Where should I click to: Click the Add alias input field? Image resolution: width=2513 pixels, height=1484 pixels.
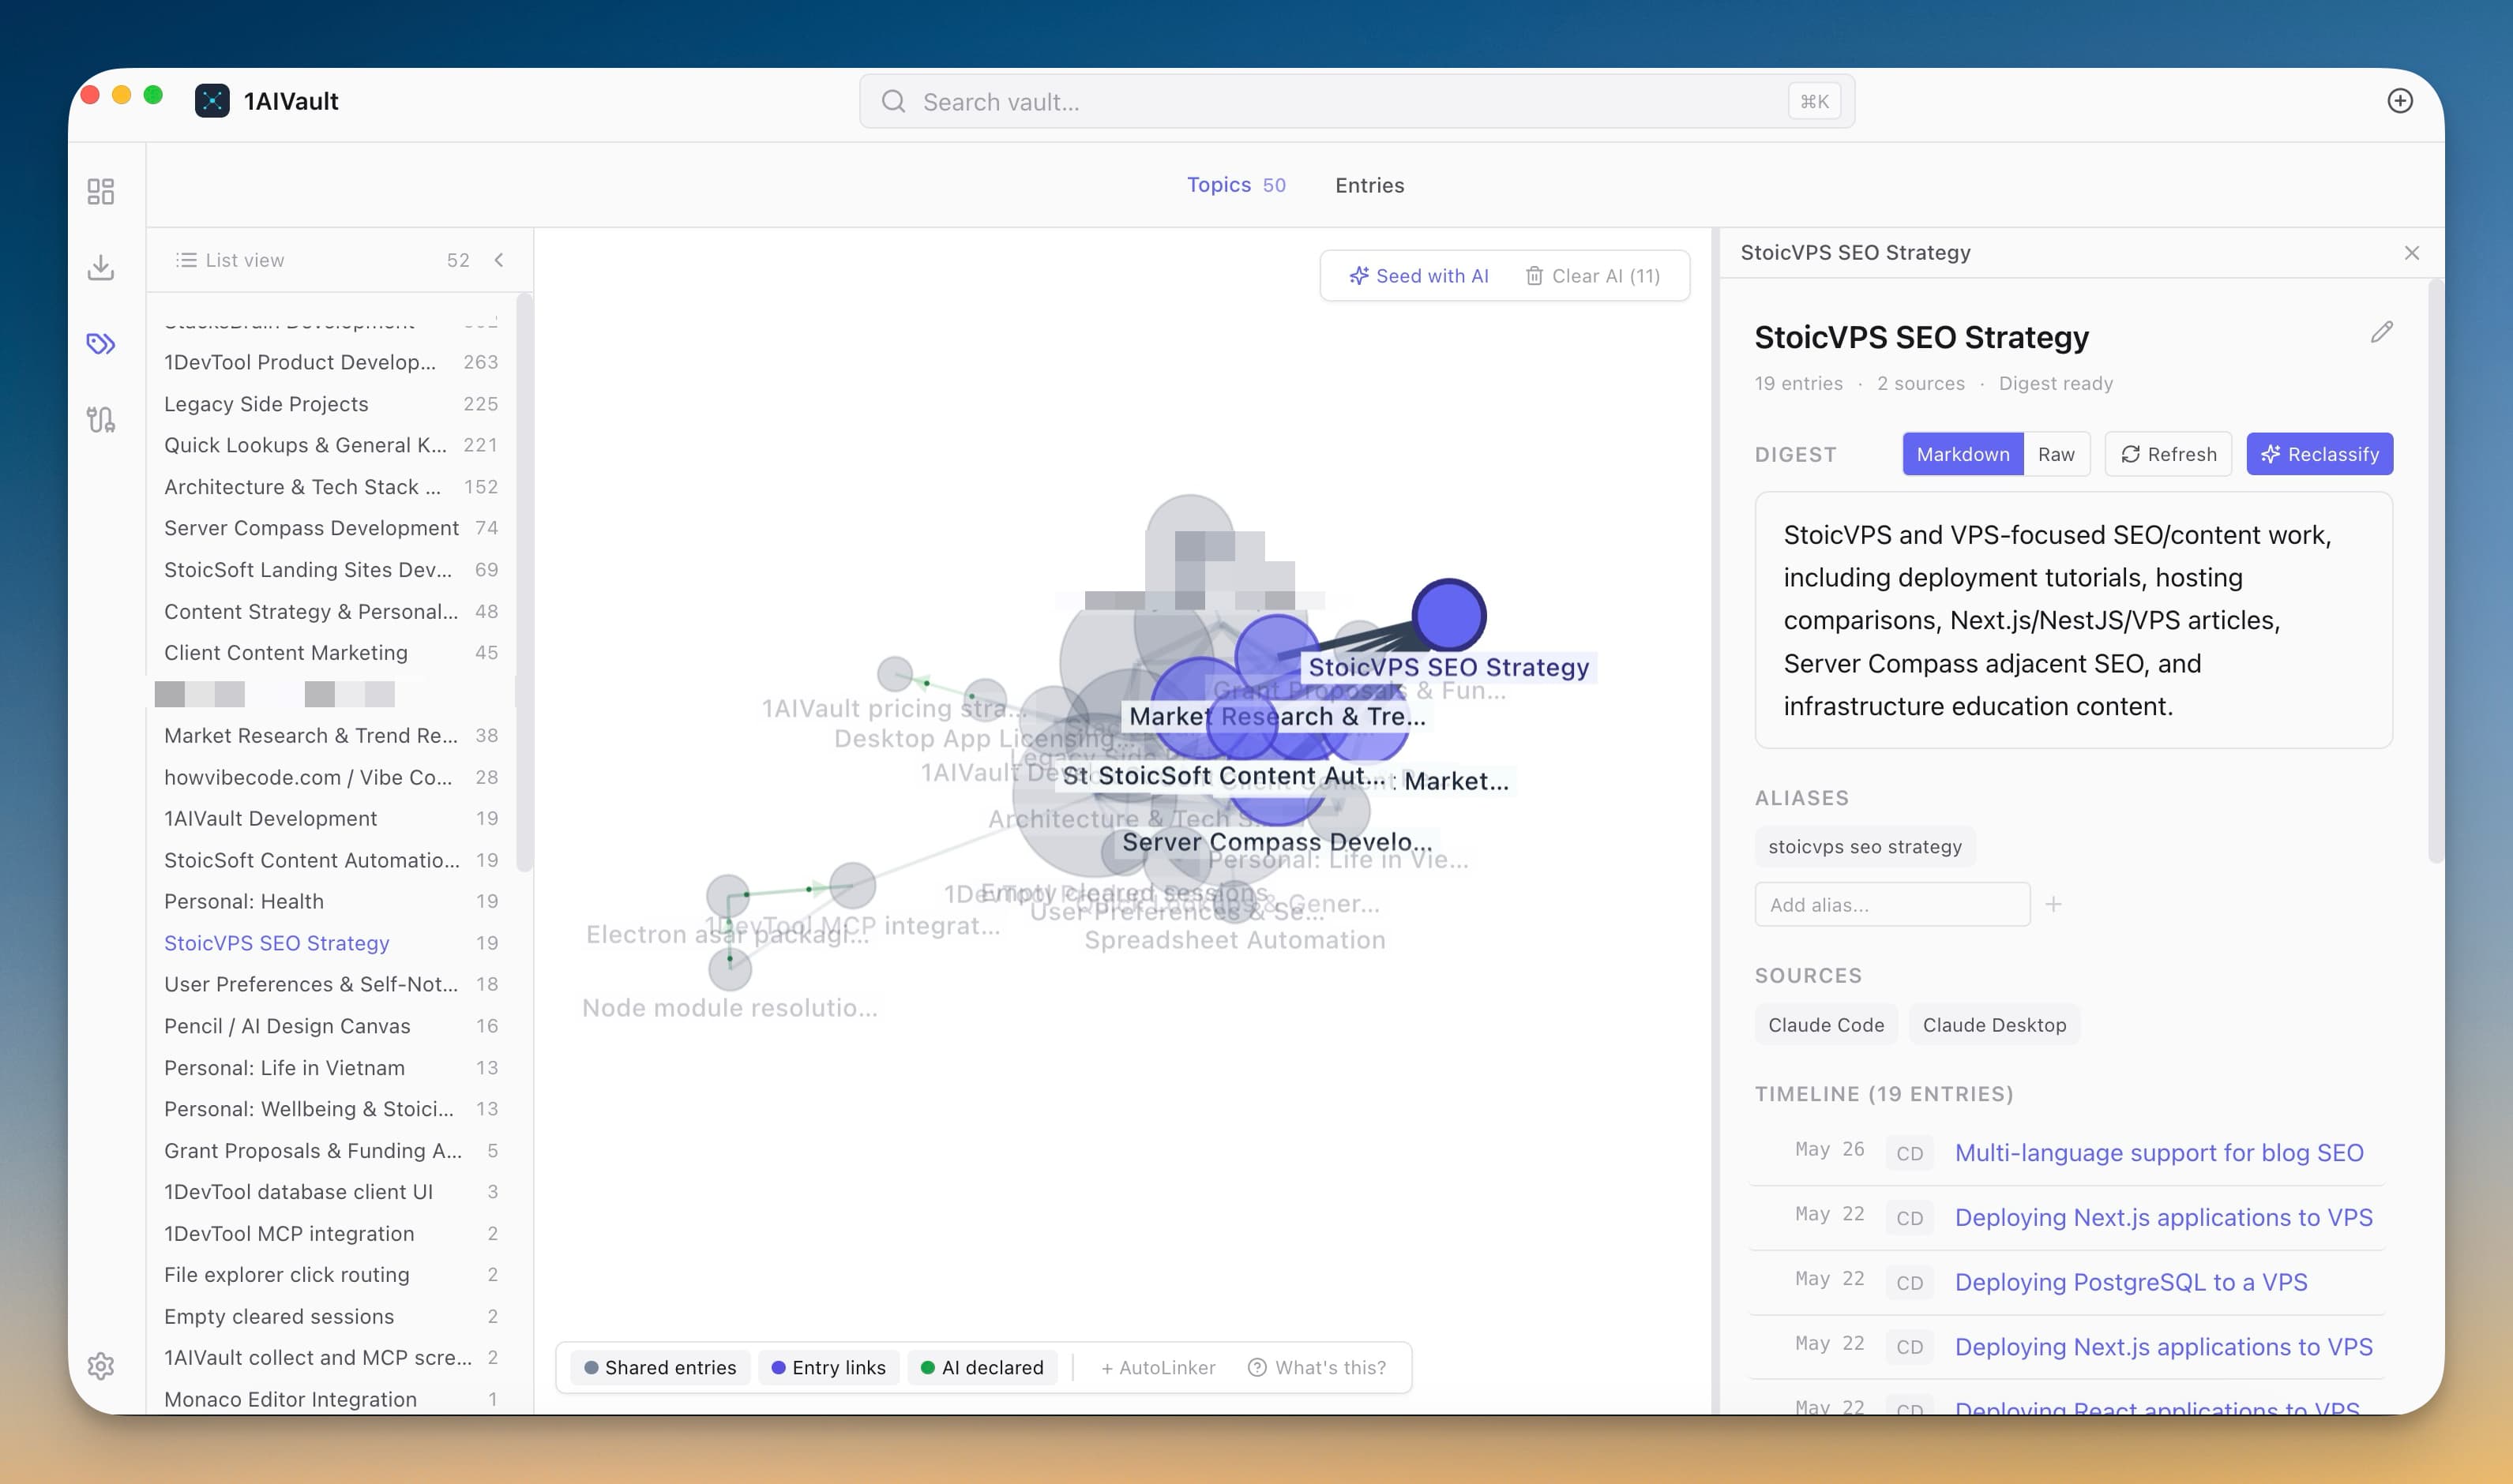[x=1891, y=905]
